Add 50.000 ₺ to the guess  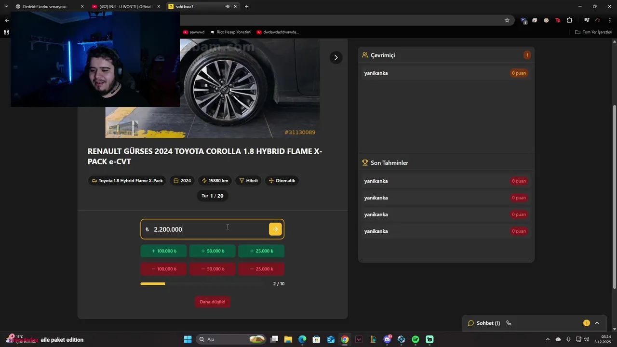coord(212,251)
